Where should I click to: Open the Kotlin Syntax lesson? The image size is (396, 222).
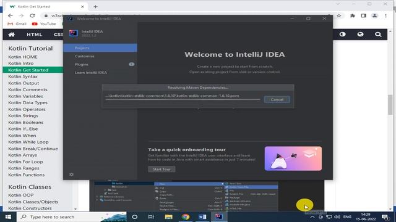tap(23, 76)
